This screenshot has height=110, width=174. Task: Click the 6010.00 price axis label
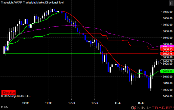click(x=168, y=83)
